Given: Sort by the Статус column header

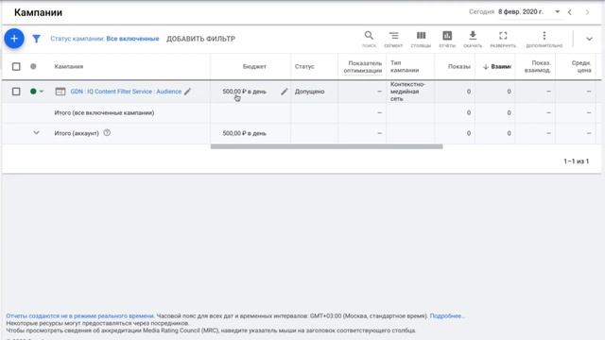Looking at the screenshot, I should click(x=304, y=66).
